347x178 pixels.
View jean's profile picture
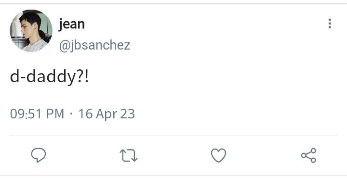[x=31, y=31]
